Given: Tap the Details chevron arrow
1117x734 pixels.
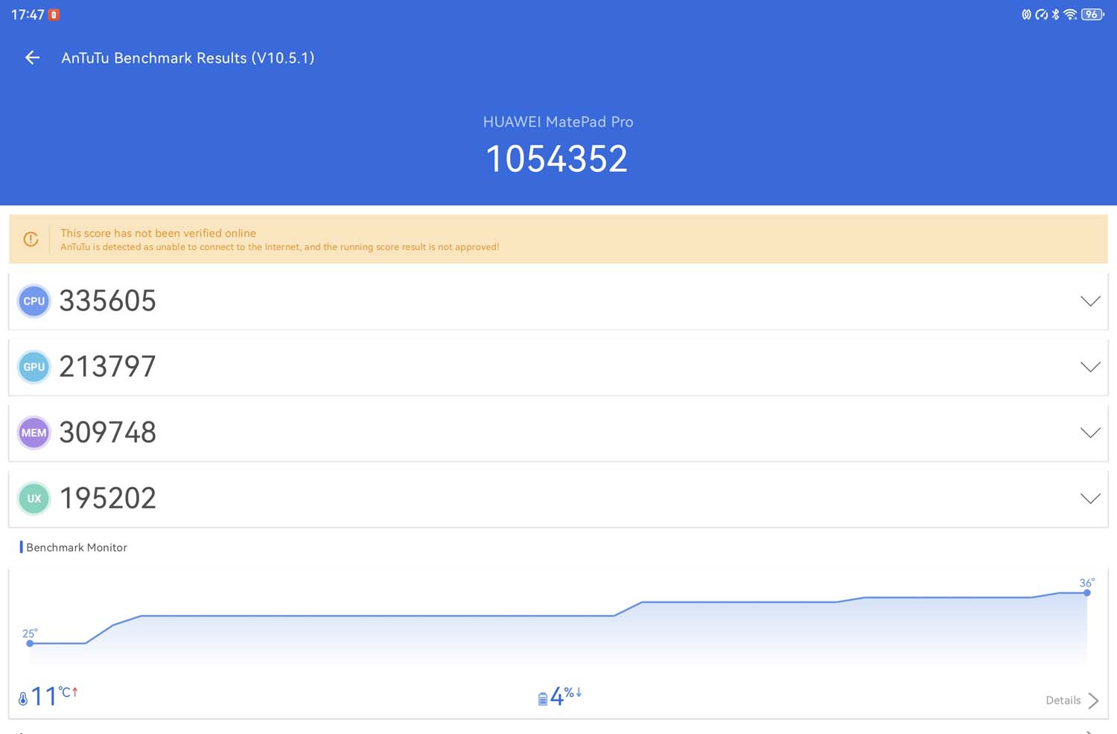Looking at the screenshot, I should 1093,701.
